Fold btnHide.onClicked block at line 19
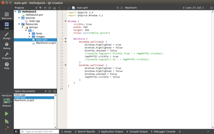The height and width of the screenshot is (134, 214). click(66, 65)
